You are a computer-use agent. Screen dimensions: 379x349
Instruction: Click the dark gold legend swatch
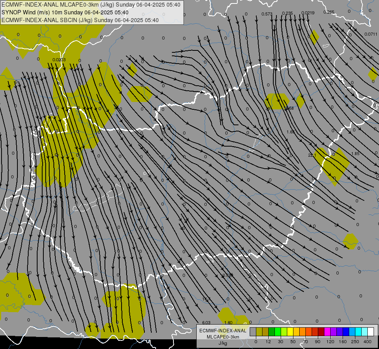(x=266, y=332)
